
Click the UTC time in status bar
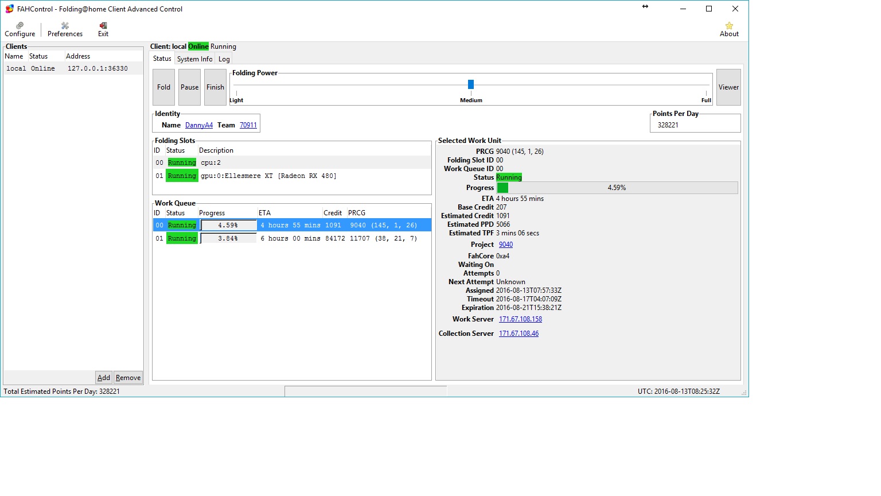(x=679, y=392)
